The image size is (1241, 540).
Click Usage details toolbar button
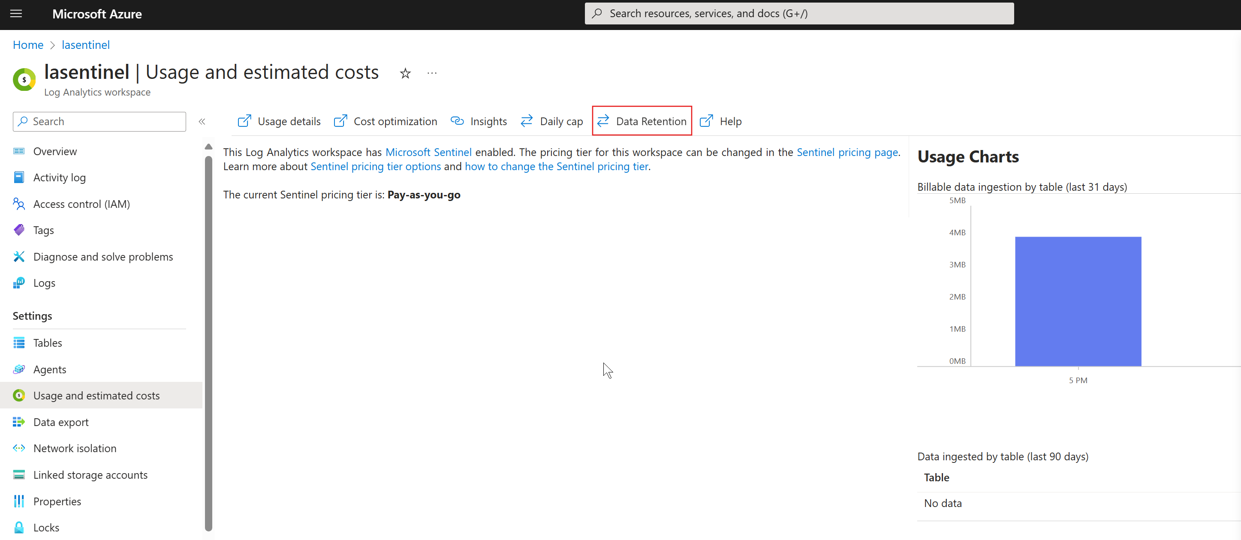pos(280,121)
